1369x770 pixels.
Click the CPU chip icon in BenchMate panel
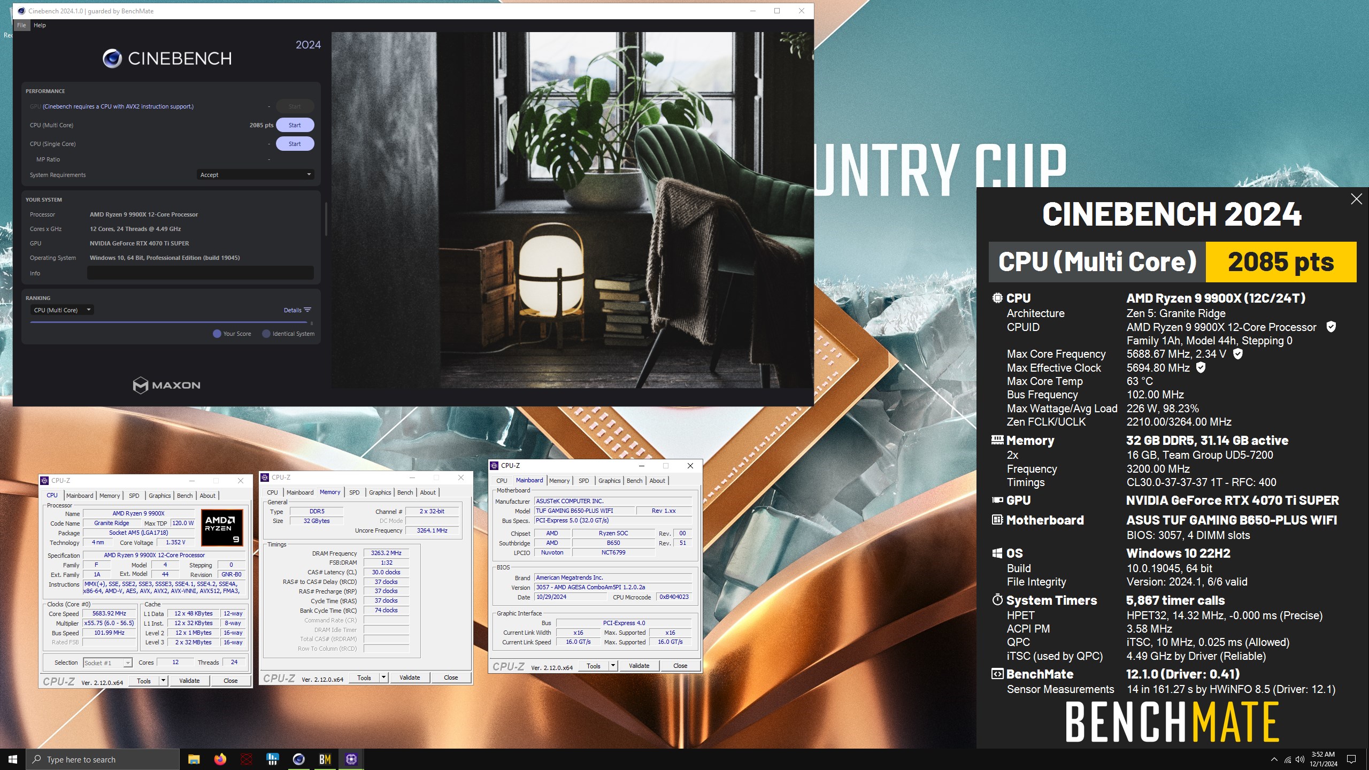coord(997,298)
